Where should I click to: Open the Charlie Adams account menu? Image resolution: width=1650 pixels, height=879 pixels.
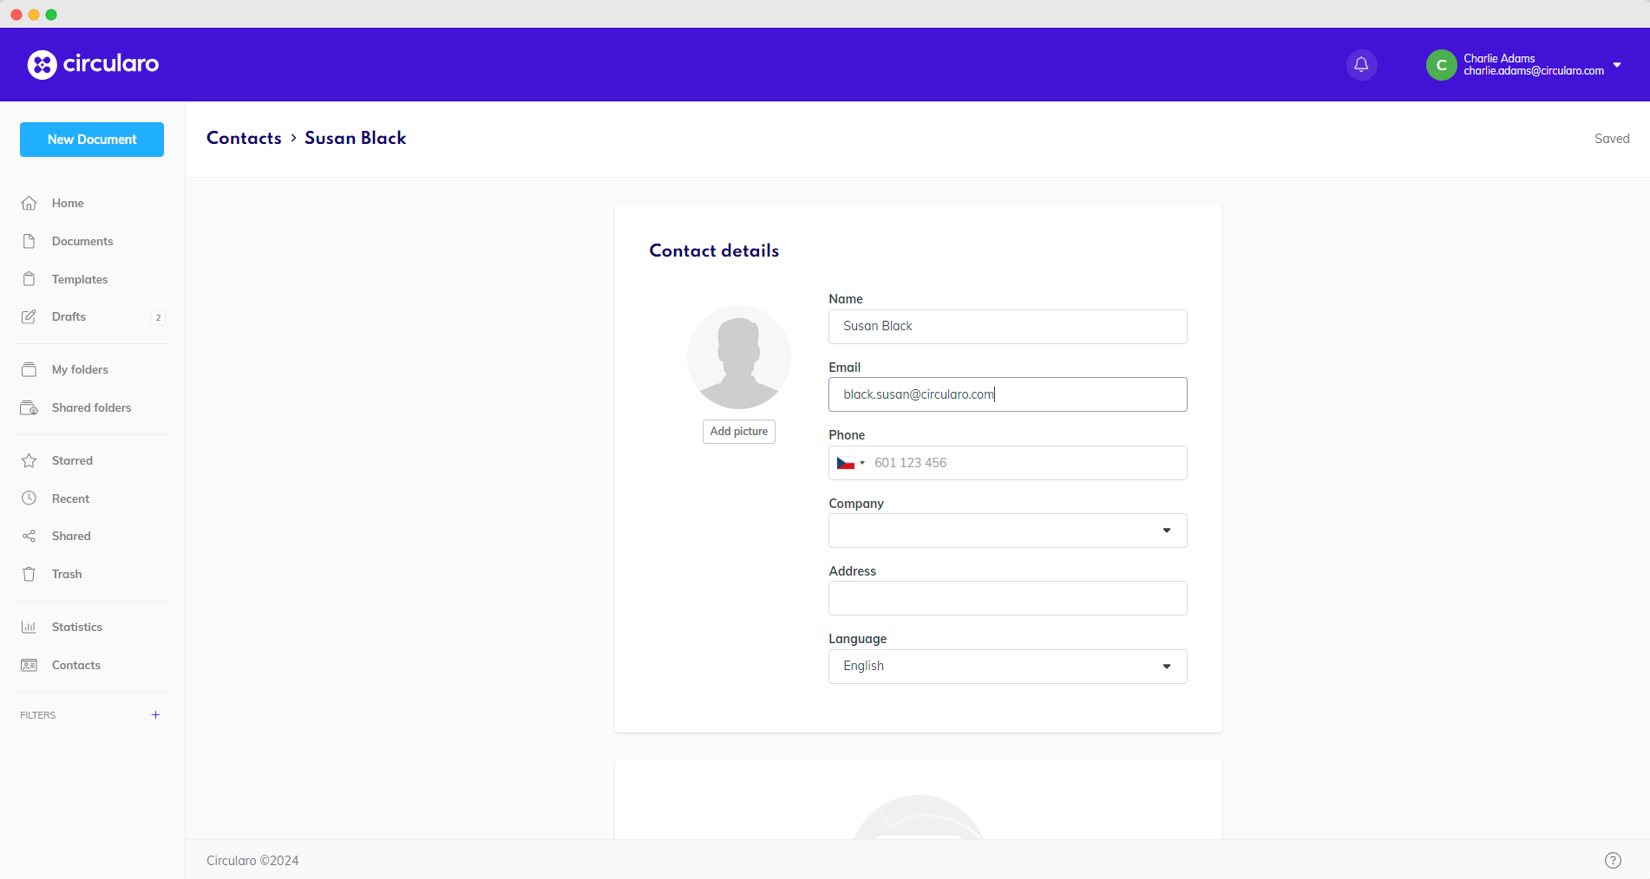pos(1525,64)
